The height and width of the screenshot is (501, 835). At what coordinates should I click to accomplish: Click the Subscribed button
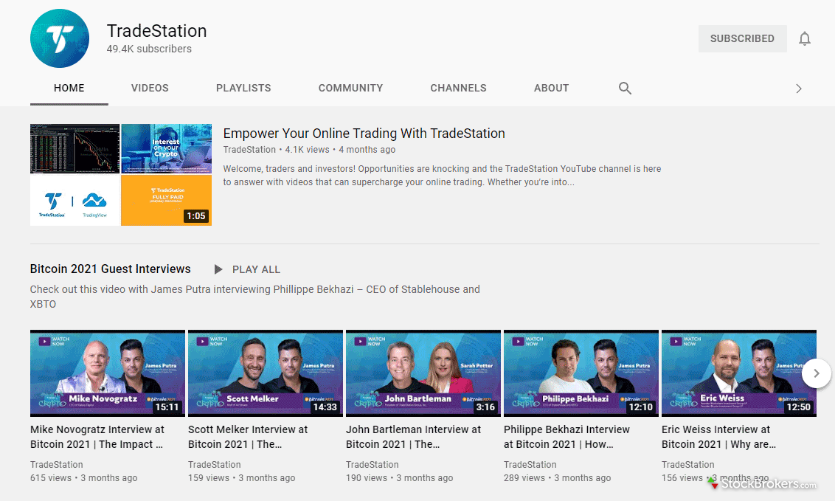741,38
